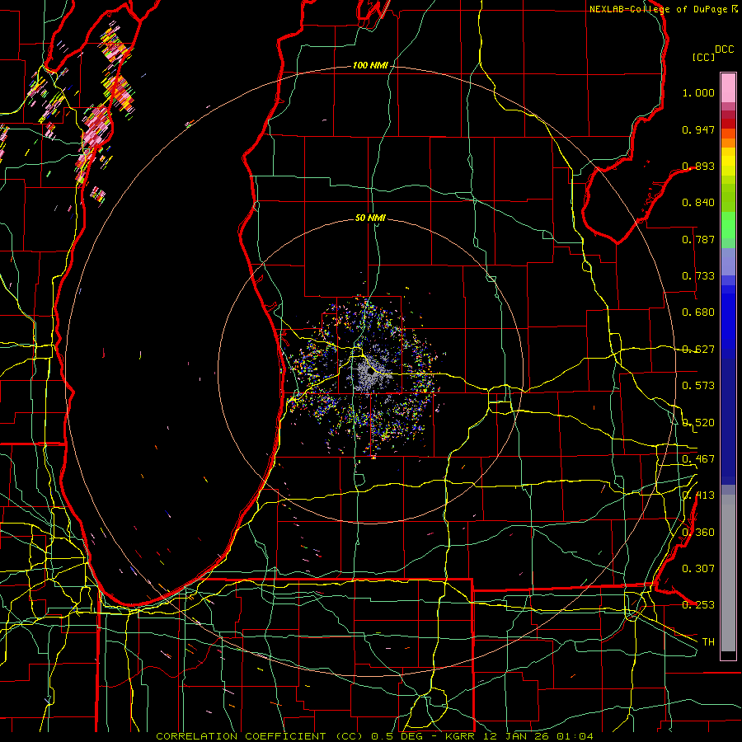Select the 0.307 legend value

(698, 569)
